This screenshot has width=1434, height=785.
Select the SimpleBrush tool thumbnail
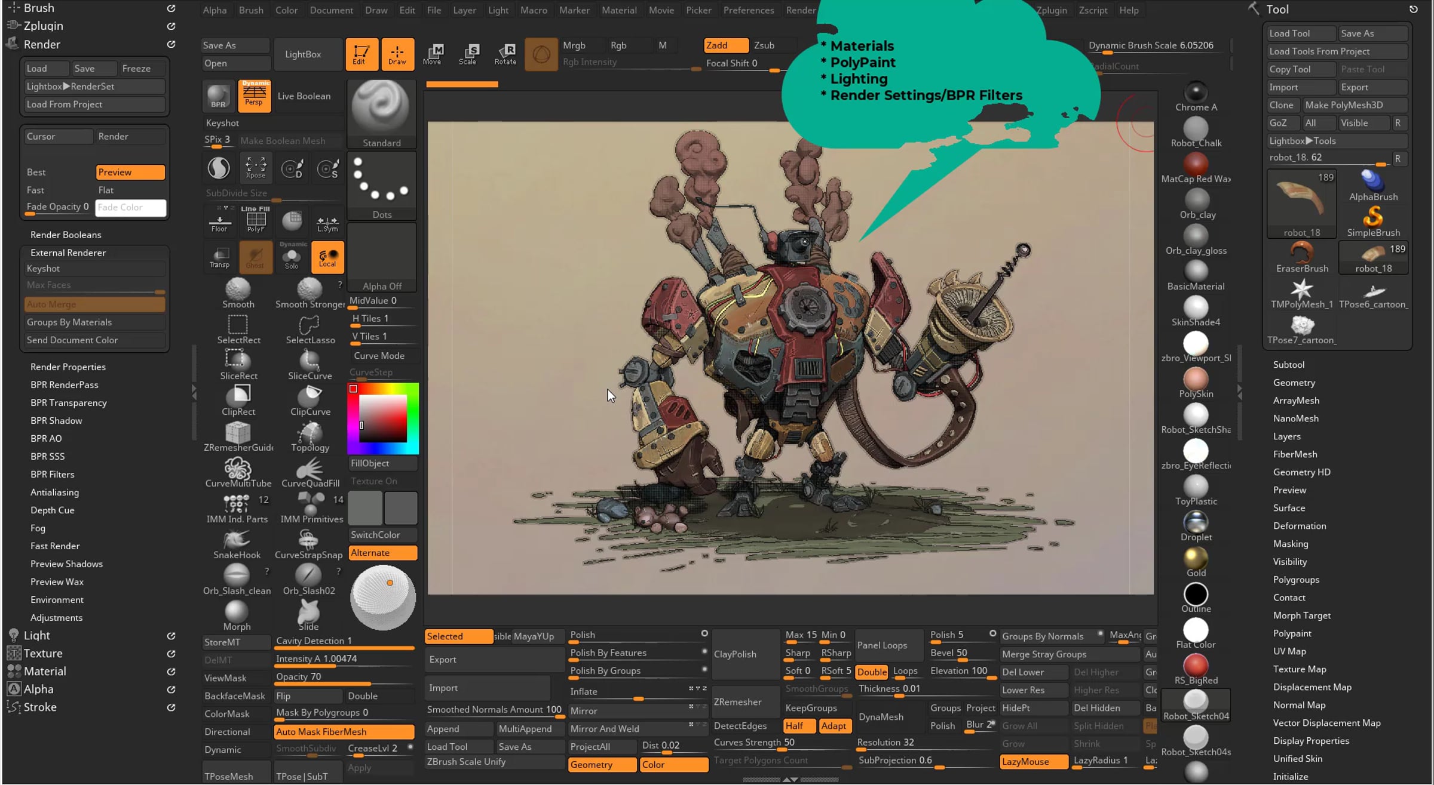click(x=1373, y=221)
